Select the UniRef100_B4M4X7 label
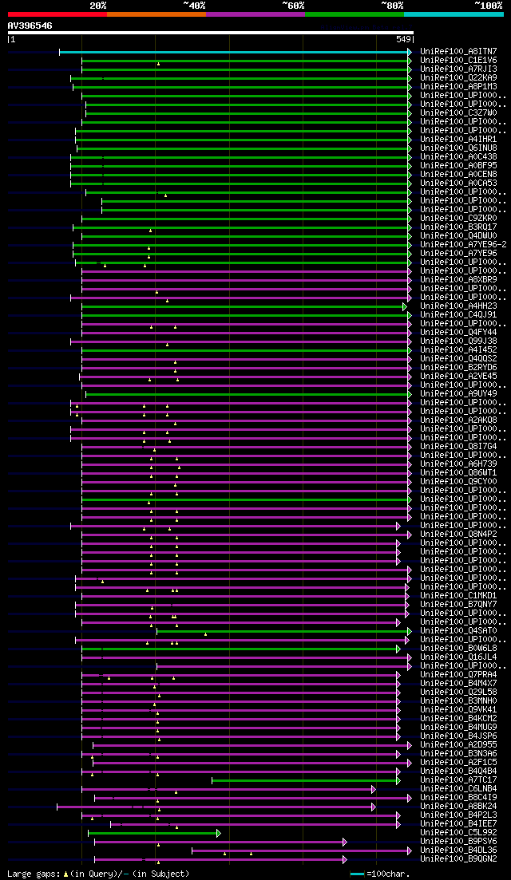511x880 pixels. point(458,683)
